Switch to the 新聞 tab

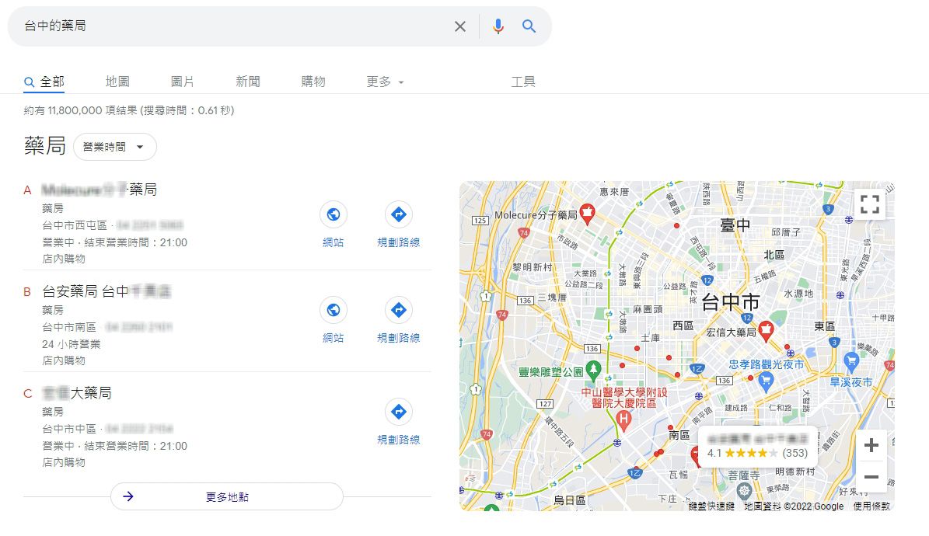[247, 81]
